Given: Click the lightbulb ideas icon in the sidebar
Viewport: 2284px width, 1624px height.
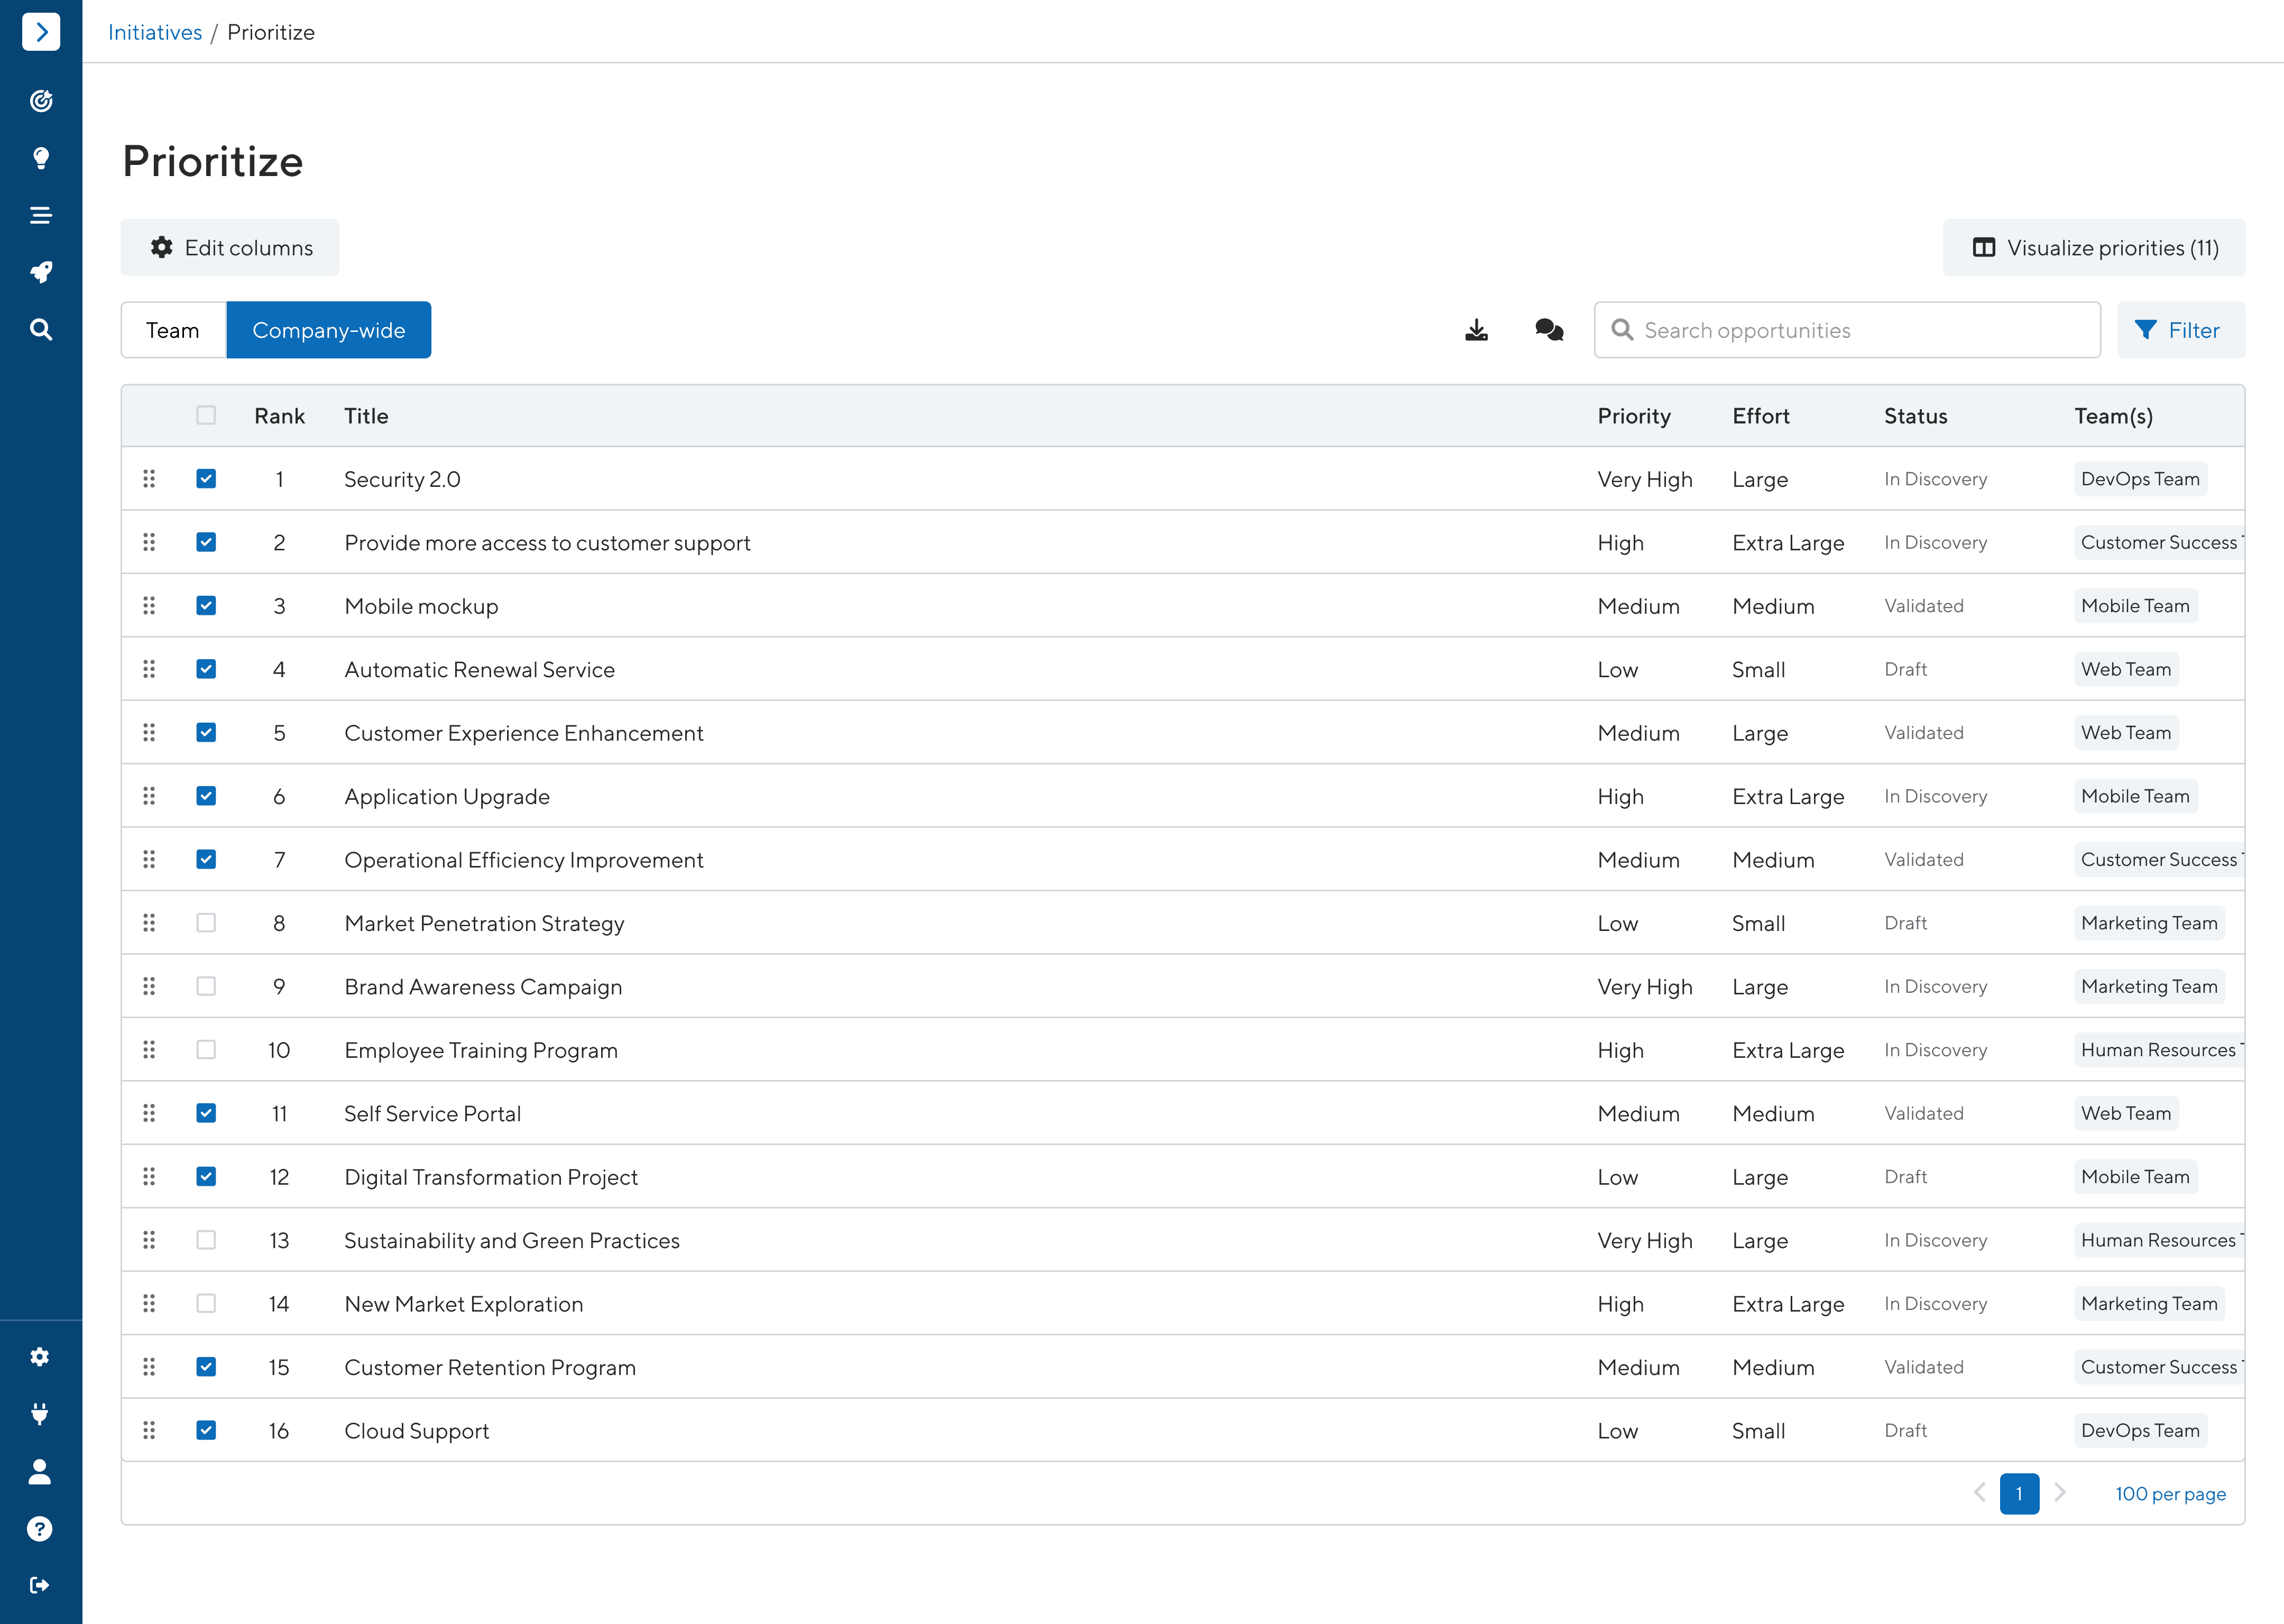Looking at the screenshot, I should click(x=41, y=158).
